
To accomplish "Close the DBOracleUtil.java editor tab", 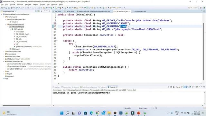I will 130,12.
